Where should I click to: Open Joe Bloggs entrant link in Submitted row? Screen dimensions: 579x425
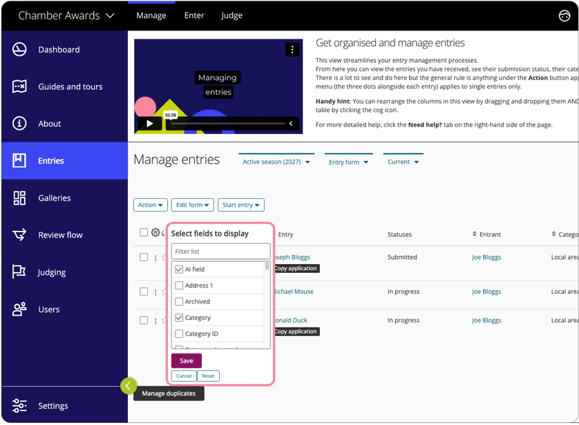click(486, 257)
